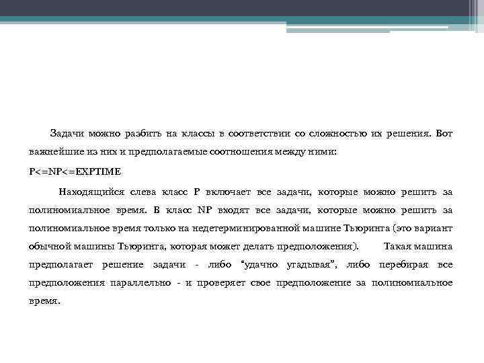Select the word "важнейшие"

[56, 152]
